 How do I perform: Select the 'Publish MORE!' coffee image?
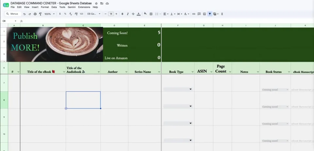pos(55,44)
